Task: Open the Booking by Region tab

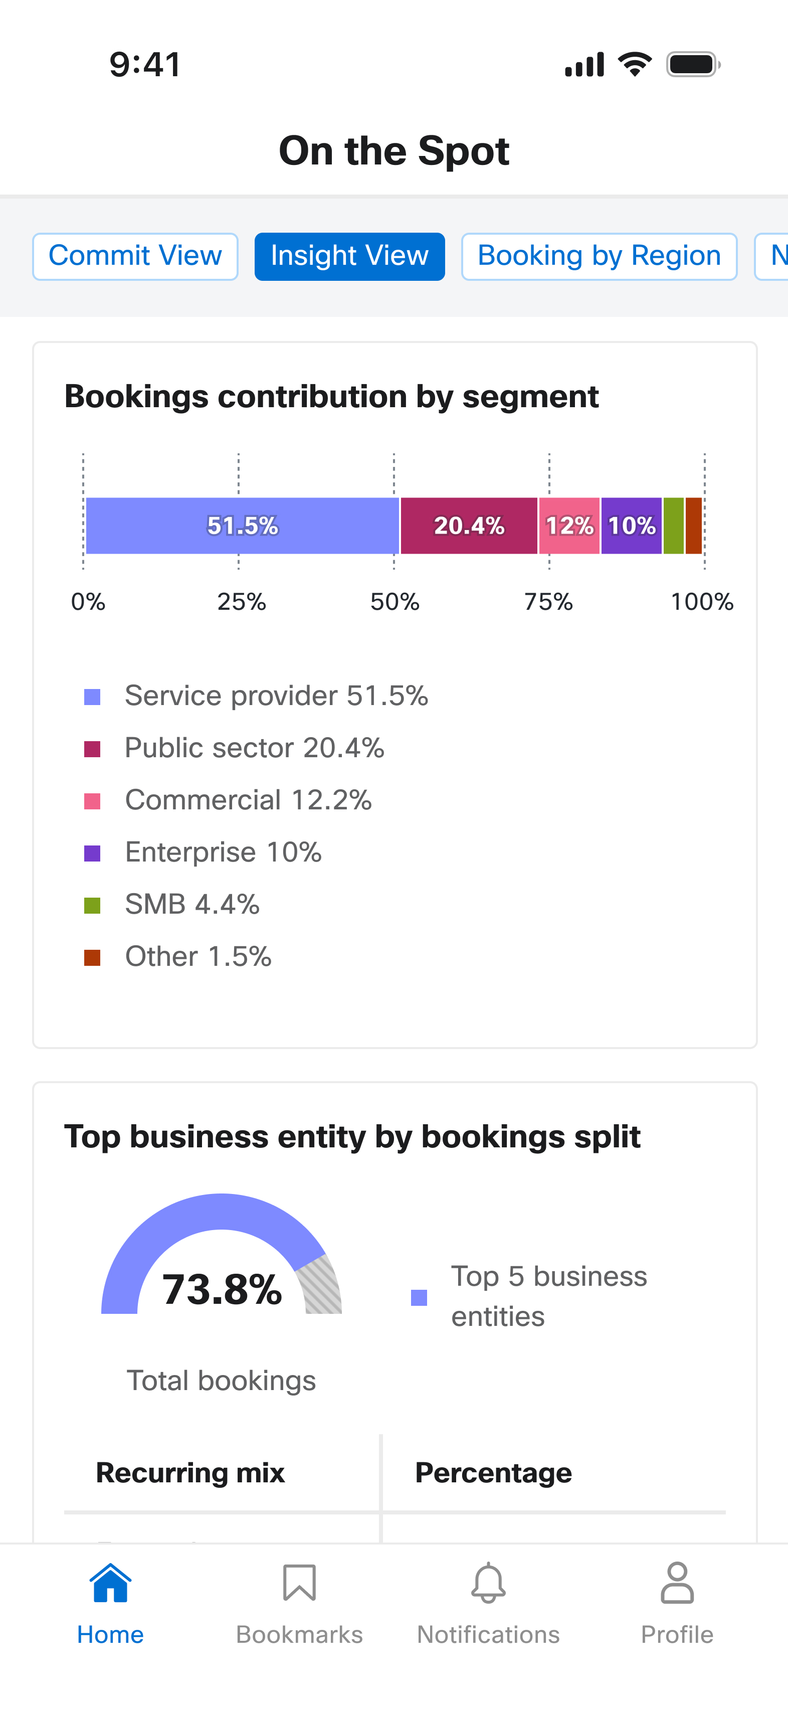Action: (599, 256)
